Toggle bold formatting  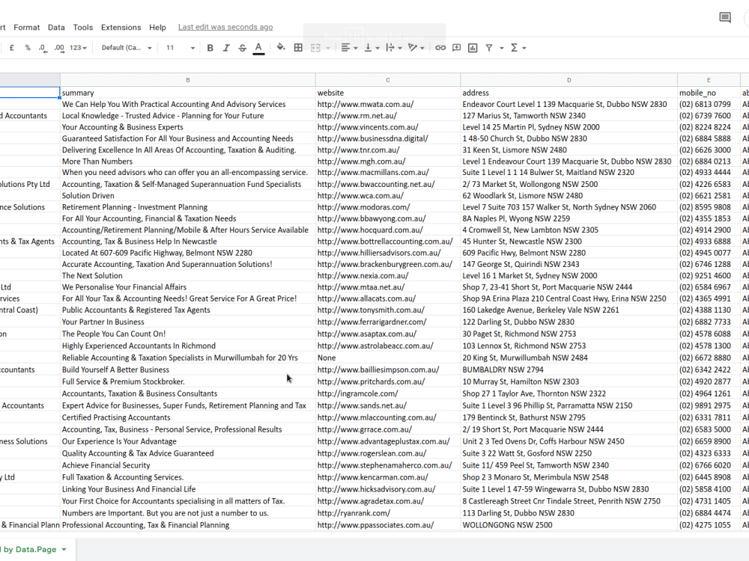click(210, 48)
